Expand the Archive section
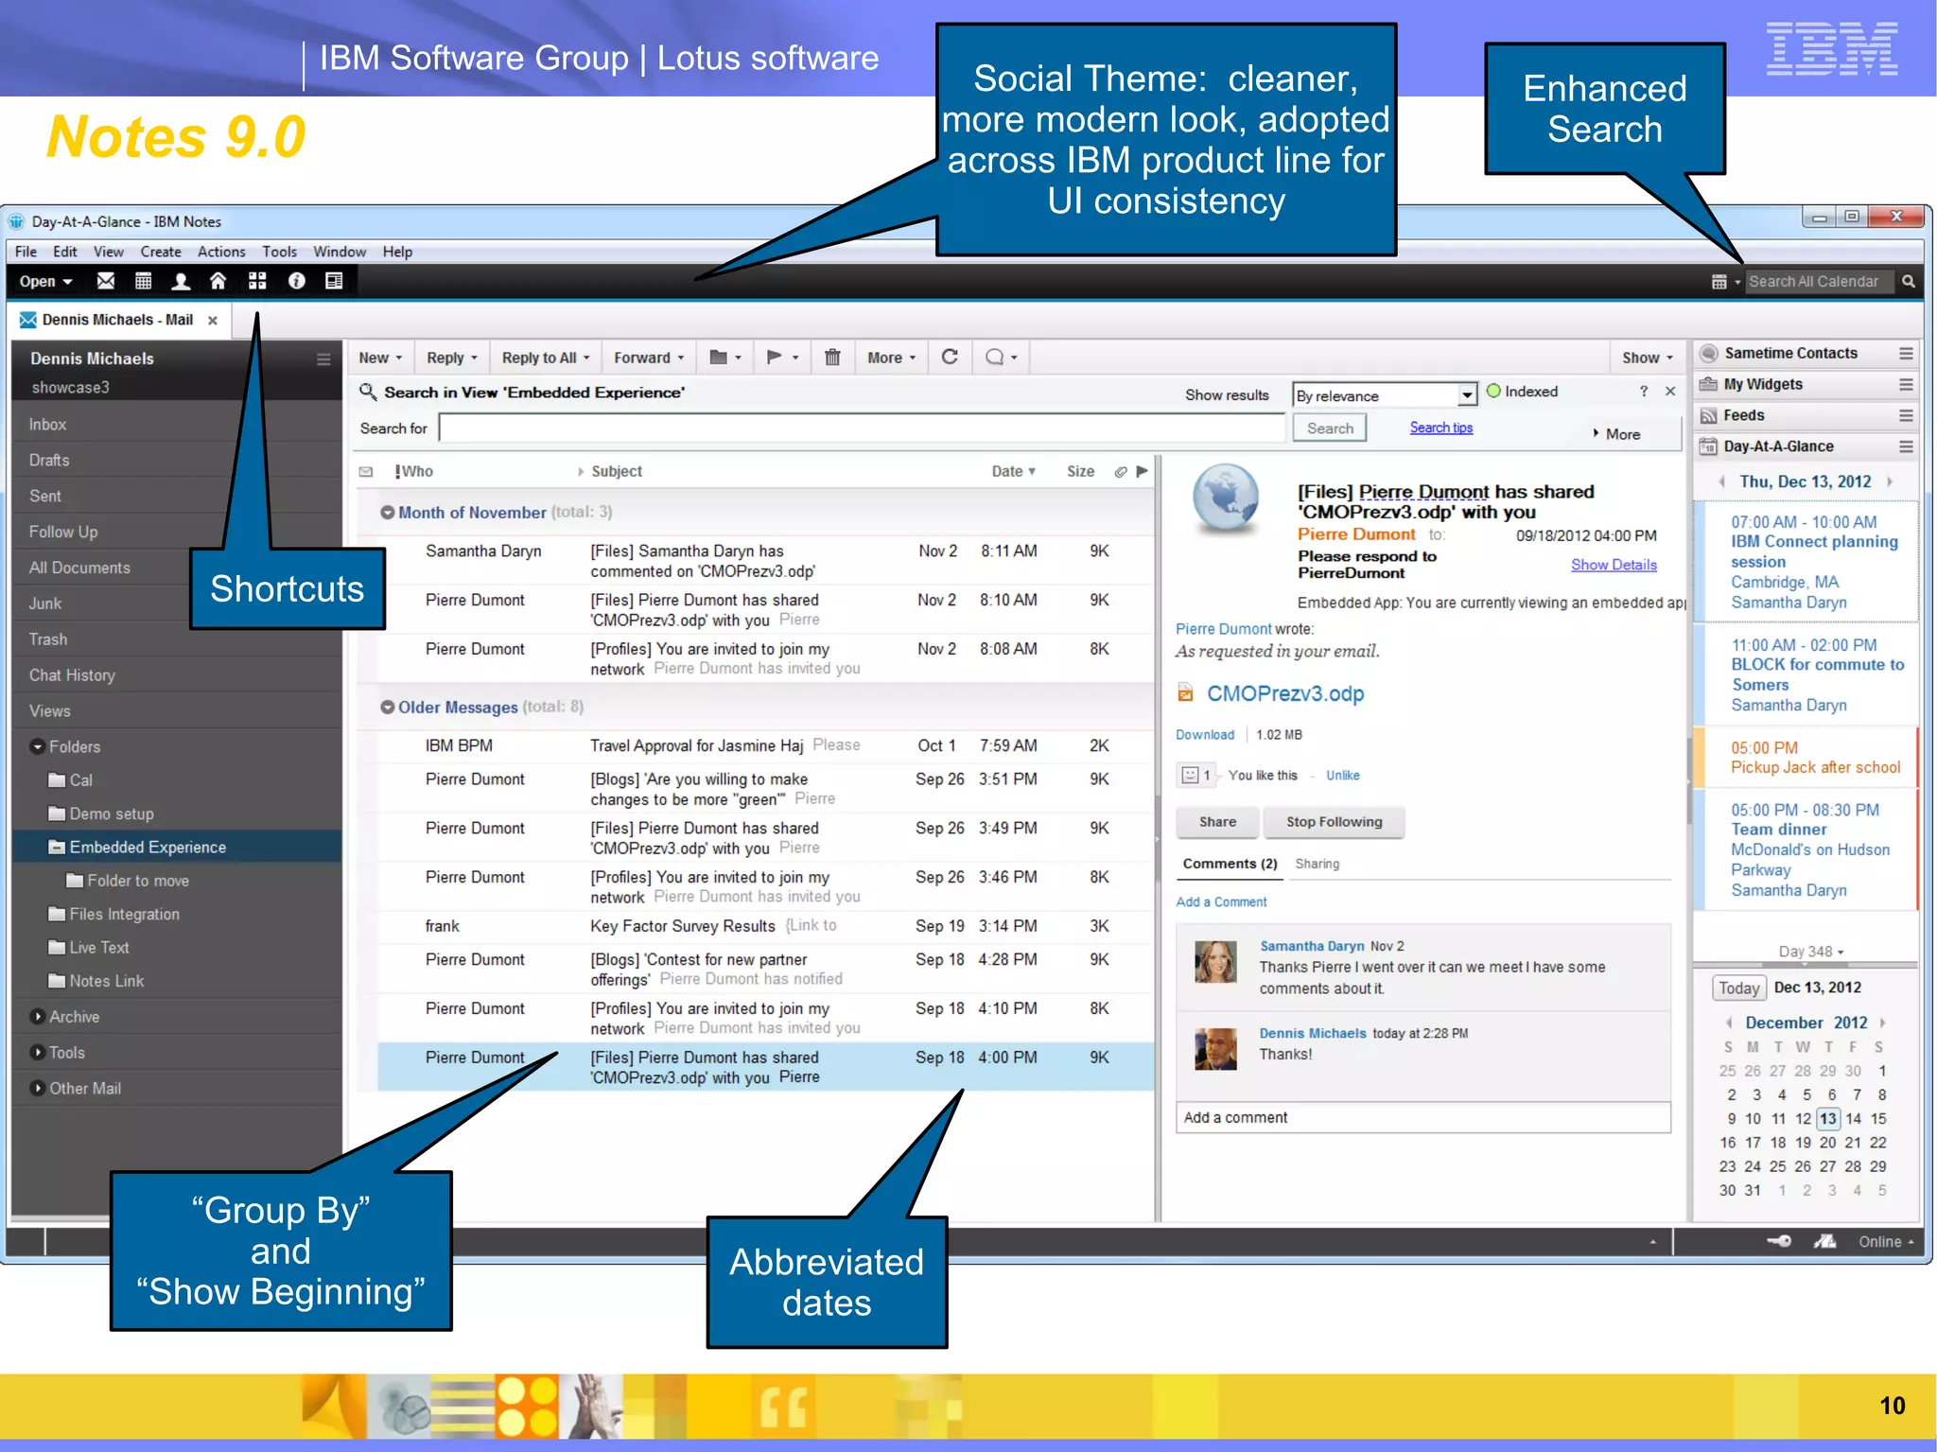This screenshot has height=1452, width=1937. pos(38,1017)
